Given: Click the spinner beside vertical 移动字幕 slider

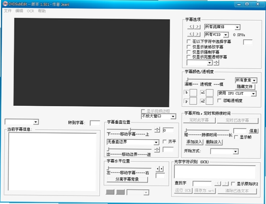Looking at the screenshot, I should point(157,130).
